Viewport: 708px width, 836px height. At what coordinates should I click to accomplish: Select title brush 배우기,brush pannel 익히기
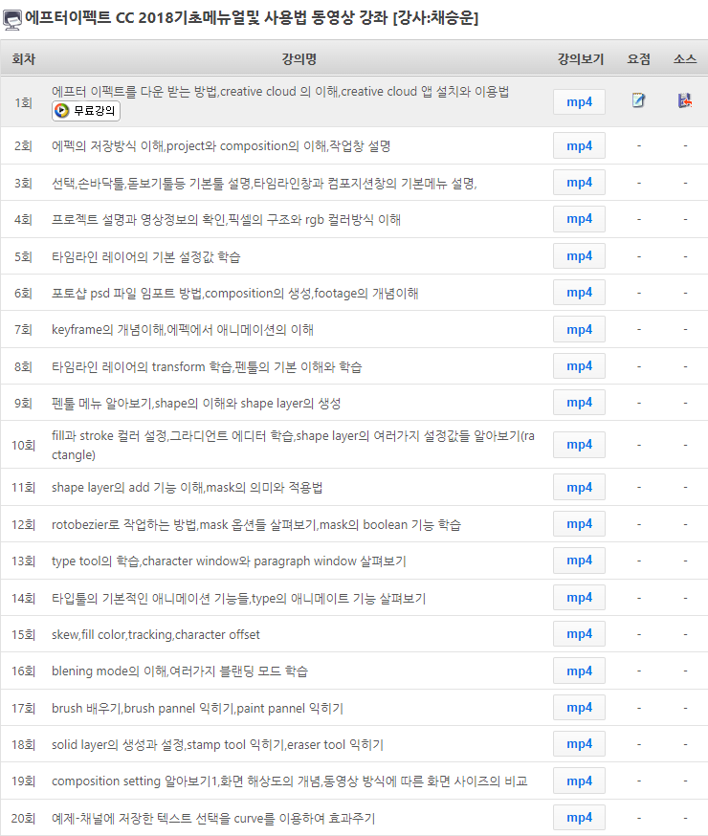coord(197,709)
